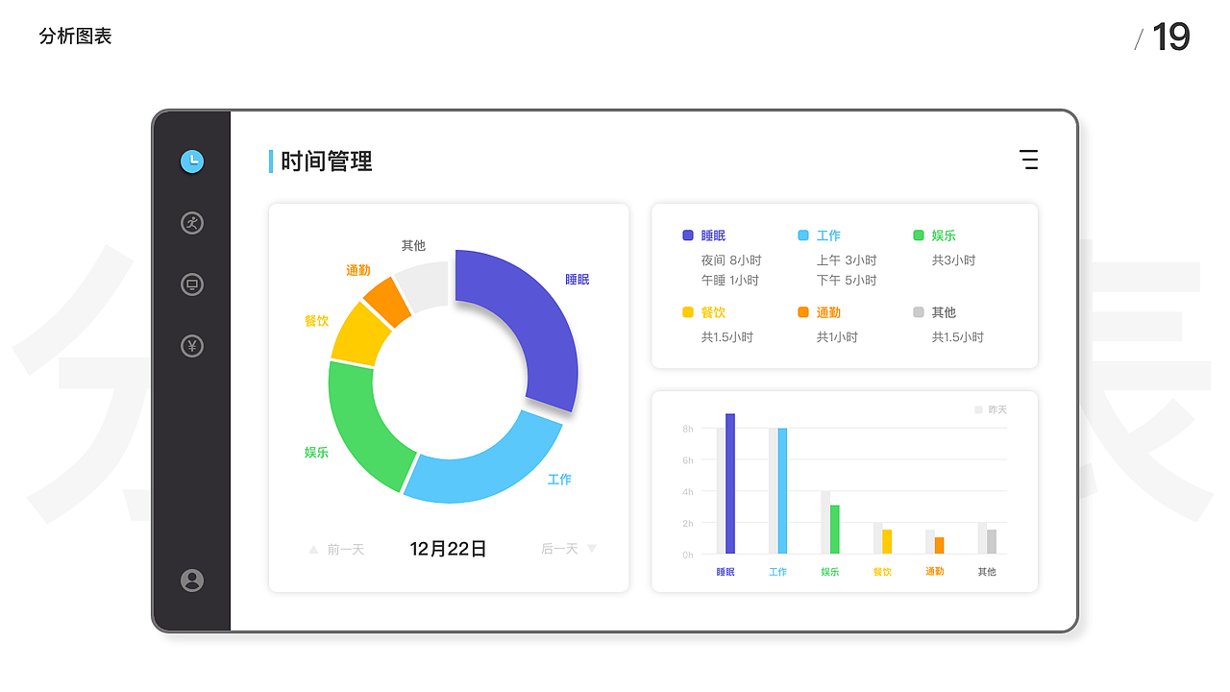Click the blue 工作 bar in chart
This screenshot has height=692, width=1230.
782,491
